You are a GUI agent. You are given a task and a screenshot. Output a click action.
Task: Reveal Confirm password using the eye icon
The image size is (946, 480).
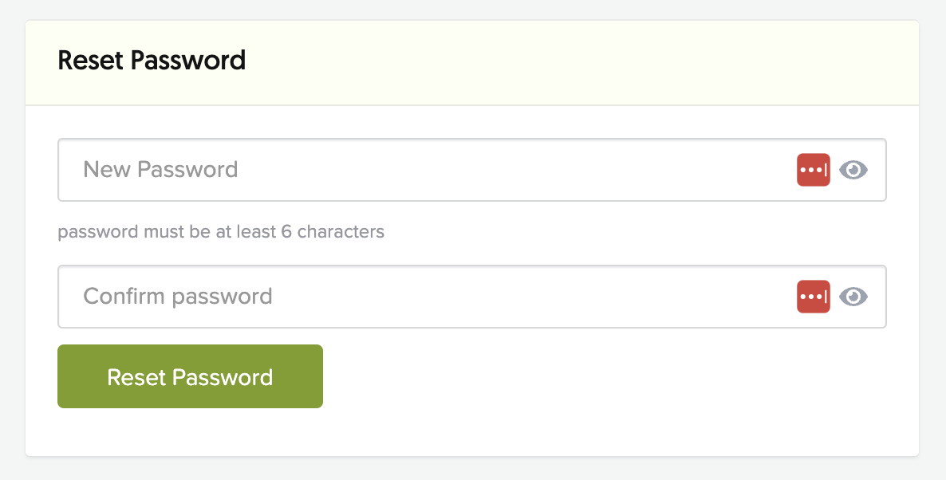click(x=853, y=297)
